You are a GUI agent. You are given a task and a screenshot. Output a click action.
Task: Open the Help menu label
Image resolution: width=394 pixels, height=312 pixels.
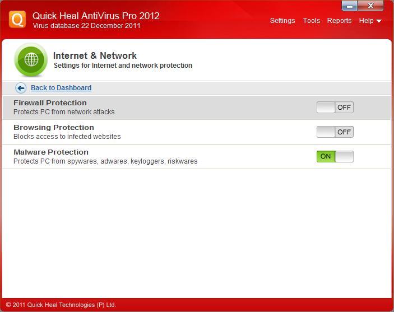point(366,21)
